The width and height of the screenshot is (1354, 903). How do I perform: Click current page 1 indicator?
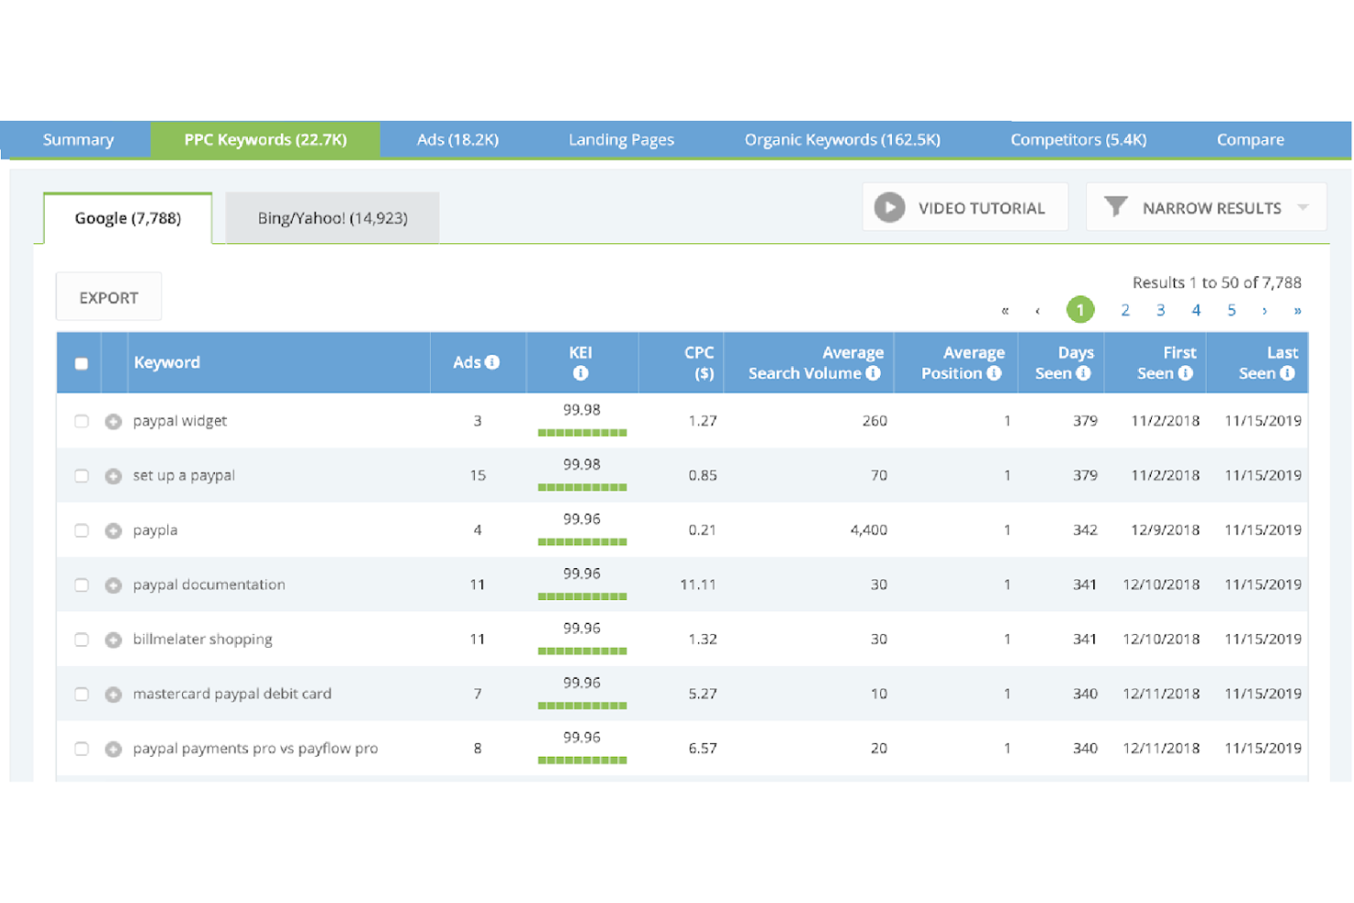(x=1080, y=310)
